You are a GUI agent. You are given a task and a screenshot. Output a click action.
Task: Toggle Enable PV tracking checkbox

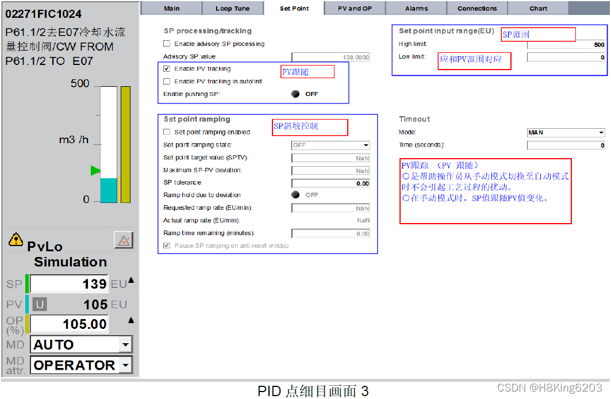click(167, 68)
